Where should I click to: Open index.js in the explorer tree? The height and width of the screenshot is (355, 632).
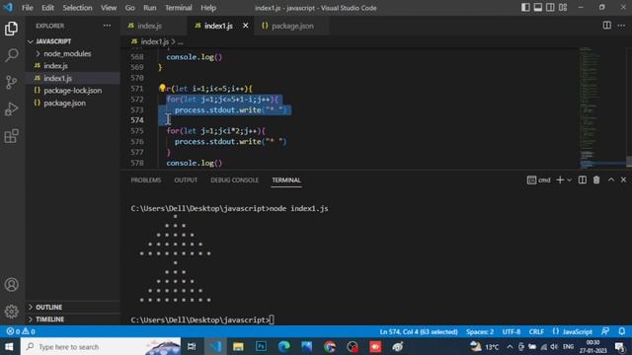click(72, 66)
